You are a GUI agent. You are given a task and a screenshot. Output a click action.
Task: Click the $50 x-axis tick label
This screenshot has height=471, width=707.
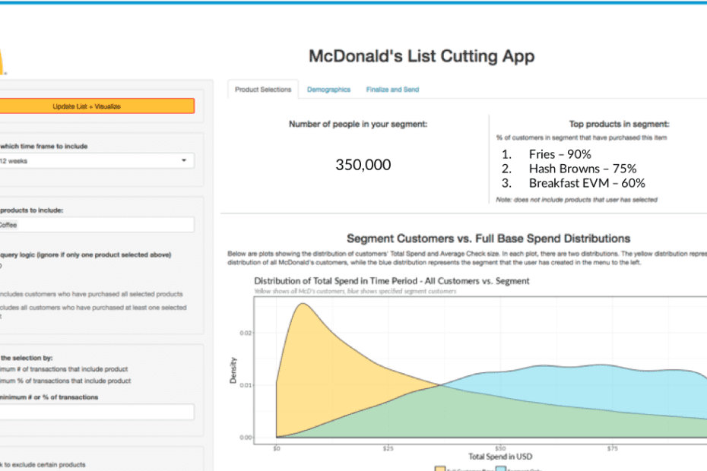500,448
